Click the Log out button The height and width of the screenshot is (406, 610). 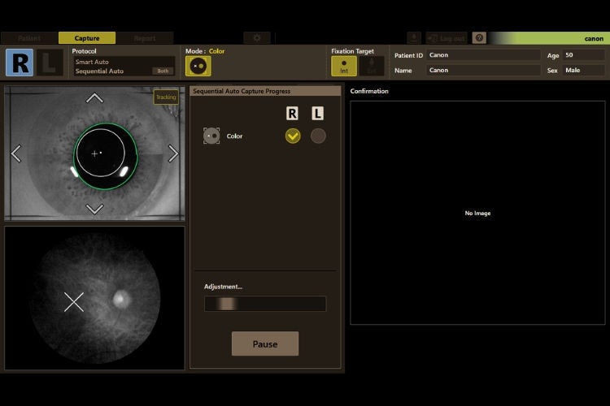pos(447,38)
